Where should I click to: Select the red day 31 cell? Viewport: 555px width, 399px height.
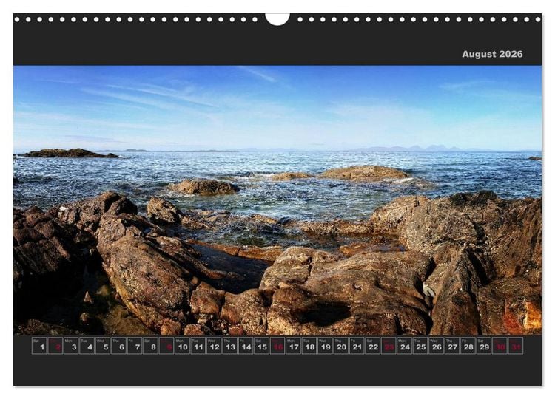pyautogui.click(x=515, y=346)
